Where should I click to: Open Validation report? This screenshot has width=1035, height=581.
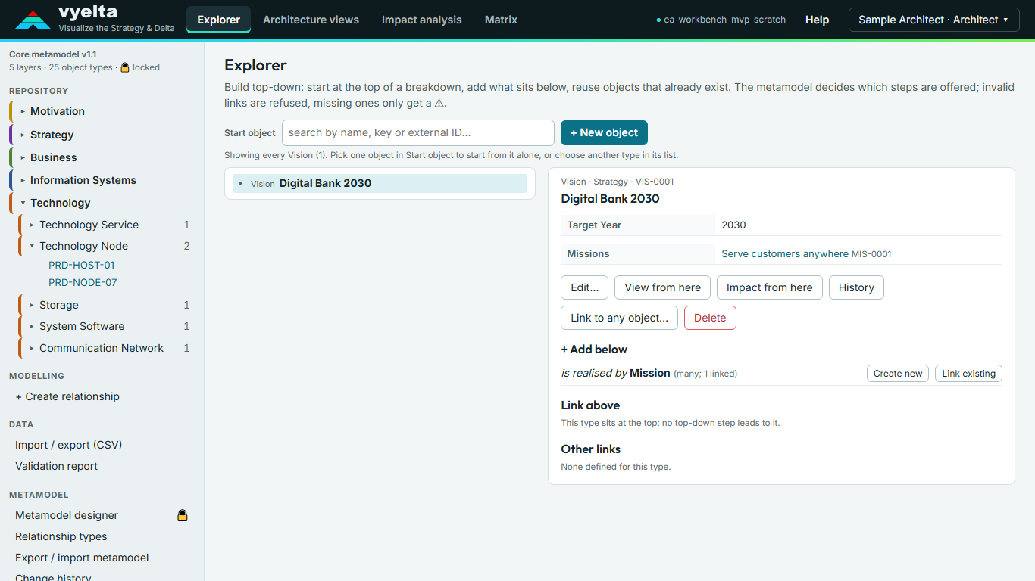coord(57,466)
